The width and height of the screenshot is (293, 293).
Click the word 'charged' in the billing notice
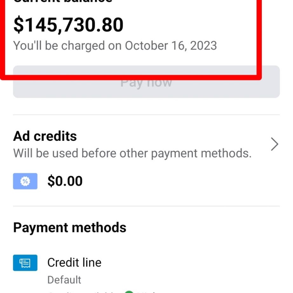click(x=83, y=46)
